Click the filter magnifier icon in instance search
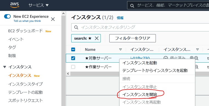 coord(76,27)
